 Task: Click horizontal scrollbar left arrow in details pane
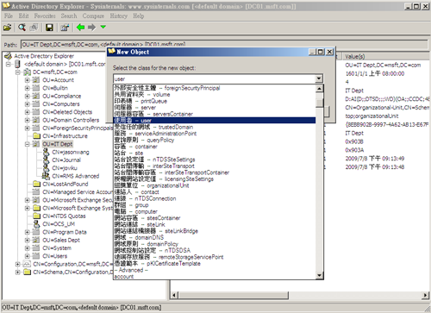[x=174, y=295]
